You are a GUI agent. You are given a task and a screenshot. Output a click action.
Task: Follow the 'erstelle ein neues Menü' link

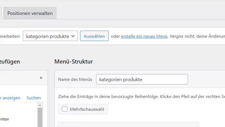[144, 36]
